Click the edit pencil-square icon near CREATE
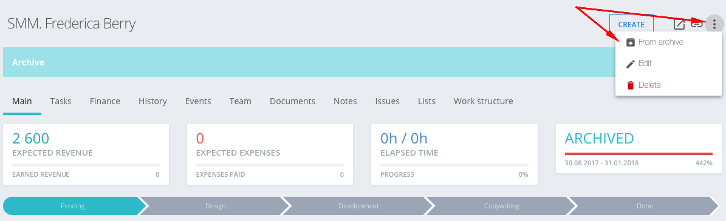 [x=679, y=24]
